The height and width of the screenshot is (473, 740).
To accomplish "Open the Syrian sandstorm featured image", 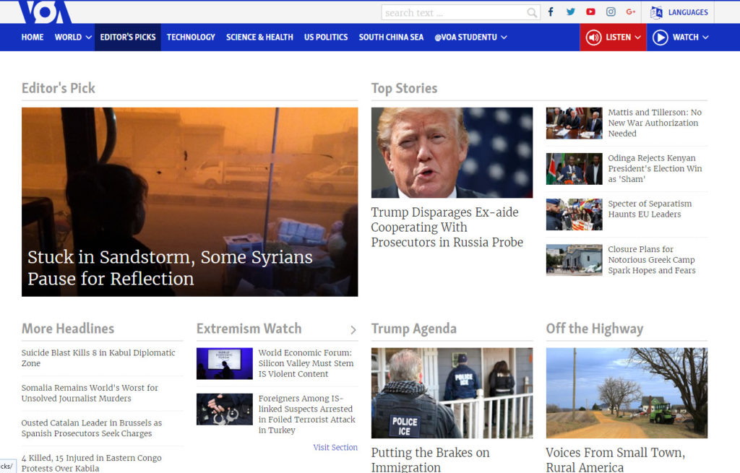I will [x=190, y=202].
